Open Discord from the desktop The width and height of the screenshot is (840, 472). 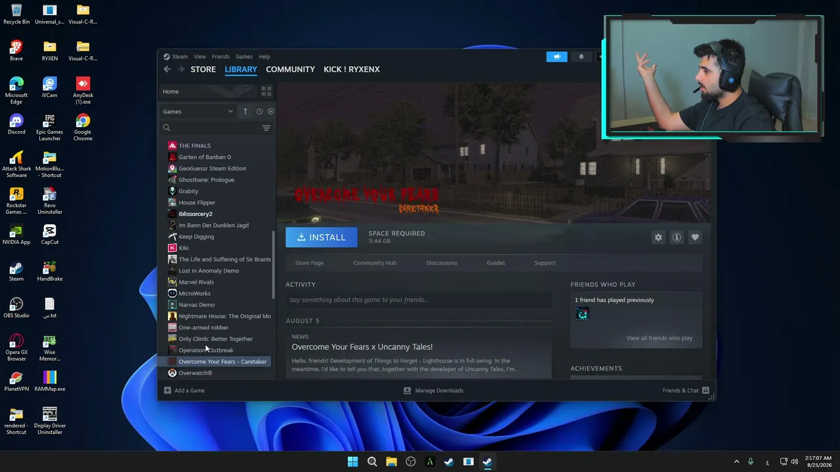16,124
